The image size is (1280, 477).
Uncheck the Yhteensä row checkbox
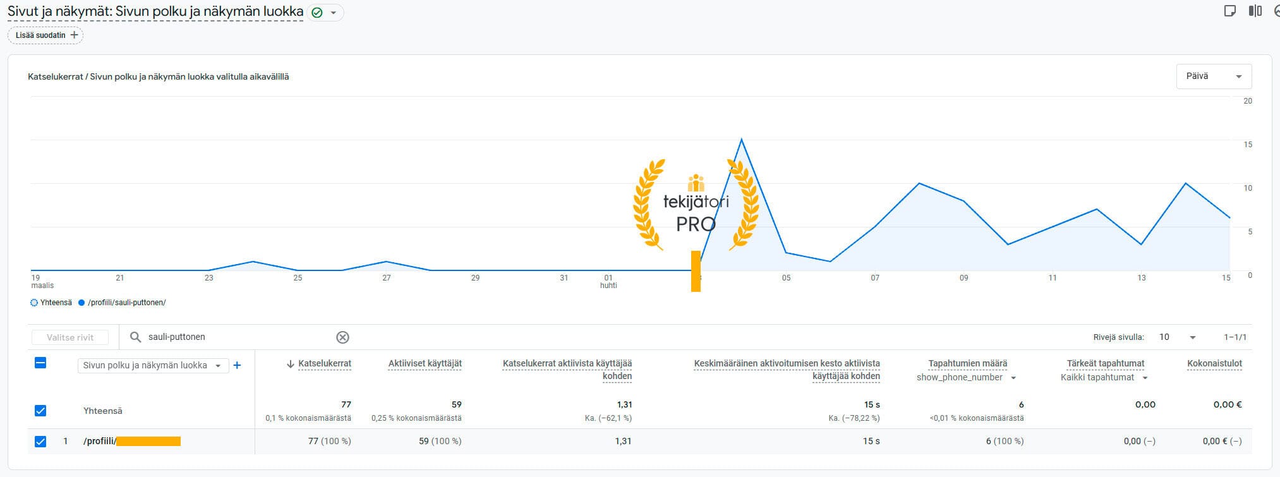pos(40,411)
